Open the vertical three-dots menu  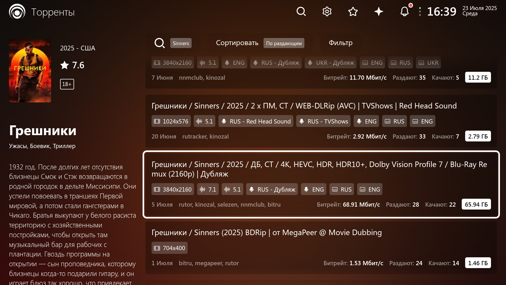(420, 12)
